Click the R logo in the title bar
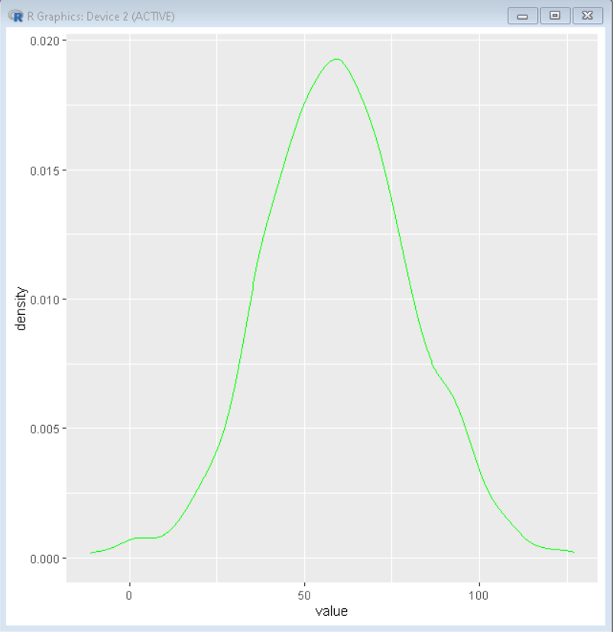Viewport: 613px width, 632px height. pyautogui.click(x=17, y=15)
